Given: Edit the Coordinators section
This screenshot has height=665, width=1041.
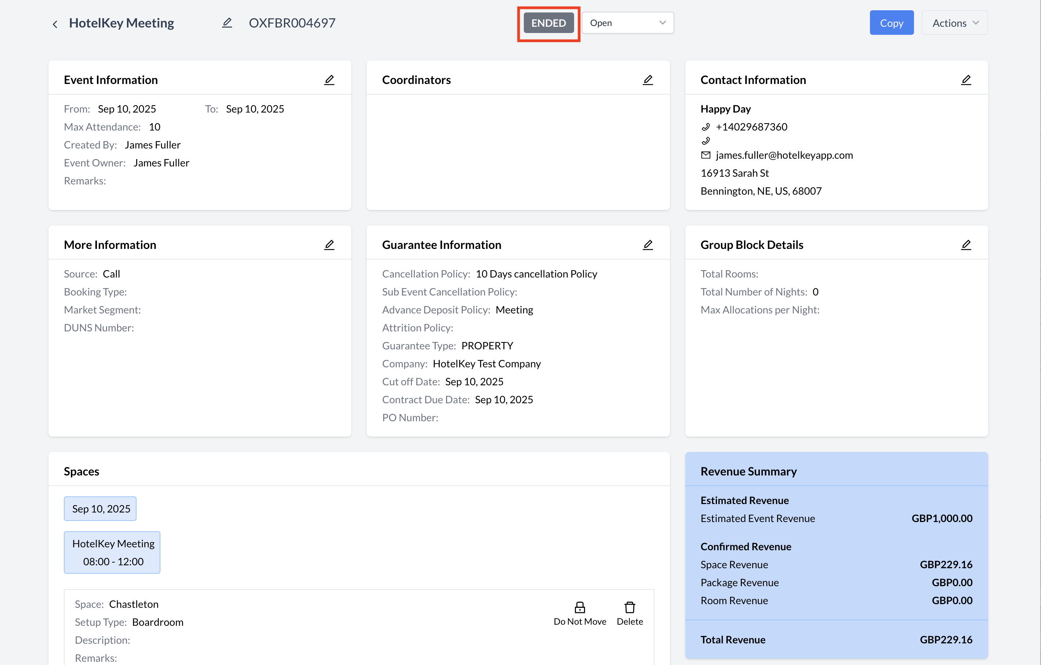Looking at the screenshot, I should point(647,80).
